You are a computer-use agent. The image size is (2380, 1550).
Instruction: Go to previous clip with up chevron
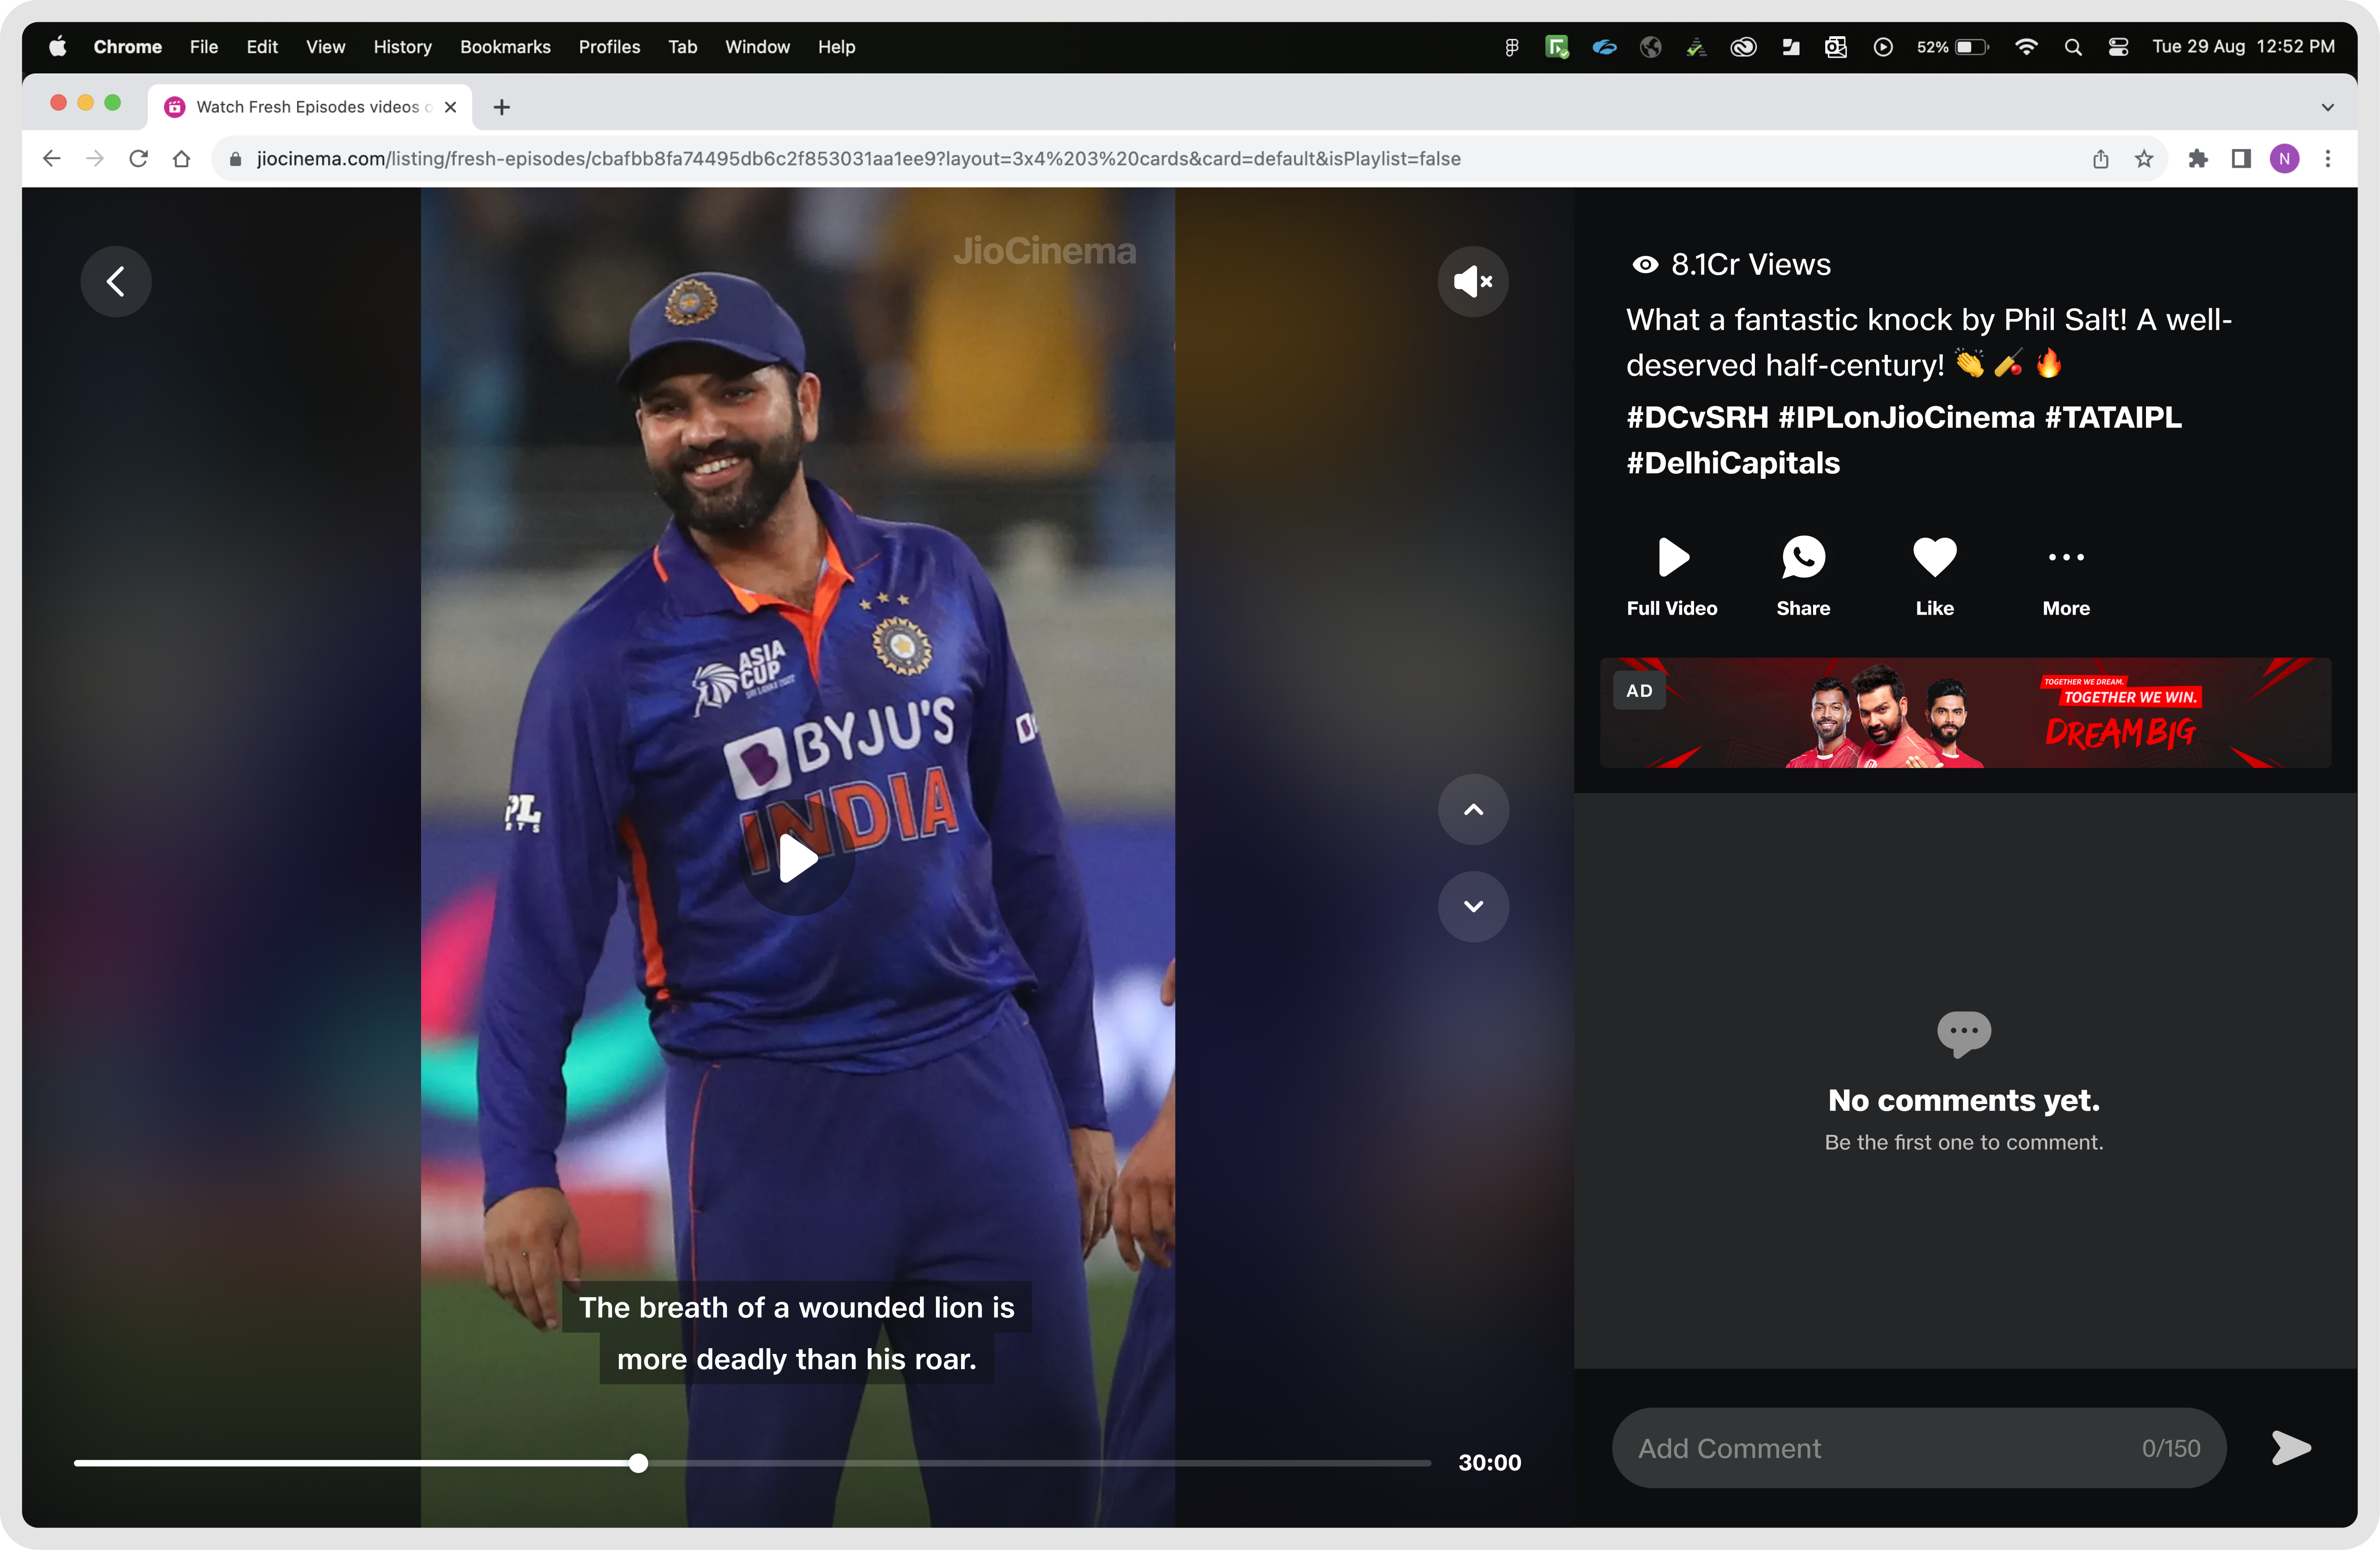(x=1473, y=809)
